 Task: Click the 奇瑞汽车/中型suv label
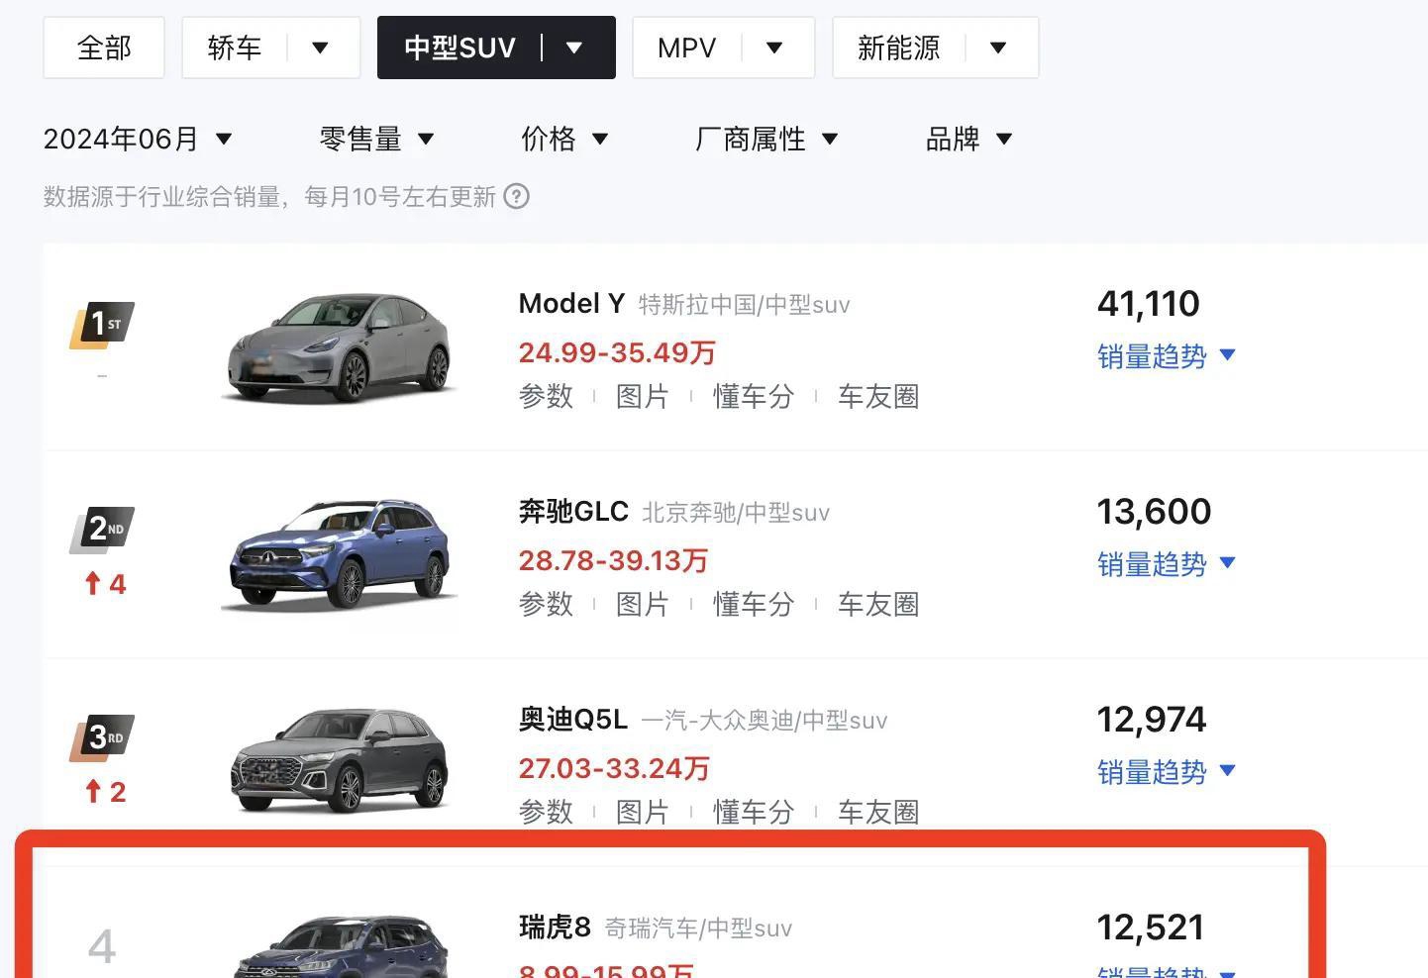pos(698,929)
